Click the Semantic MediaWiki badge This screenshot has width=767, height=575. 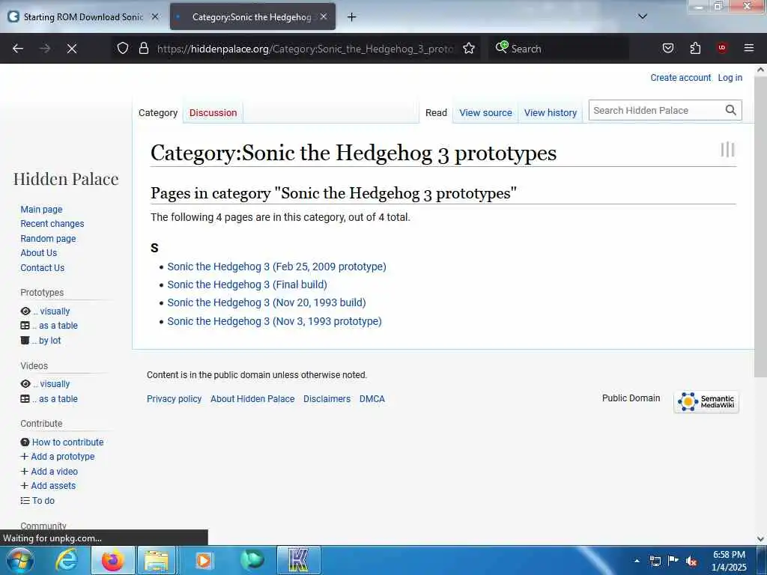click(706, 402)
